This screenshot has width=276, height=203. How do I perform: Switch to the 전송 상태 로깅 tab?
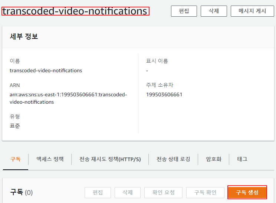173,159
